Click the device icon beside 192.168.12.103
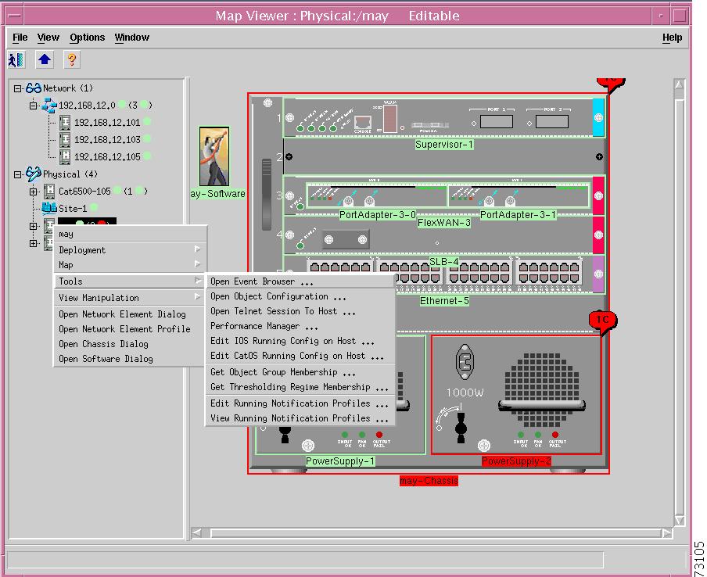The width and height of the screenshot is (707, 577). pos(65,139)
